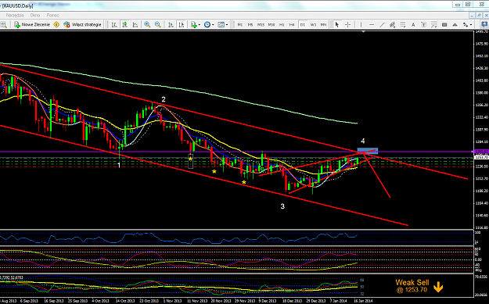Switch timeframe to M15
The height and width of the screenshot is (304, 489).
[261, 24]
